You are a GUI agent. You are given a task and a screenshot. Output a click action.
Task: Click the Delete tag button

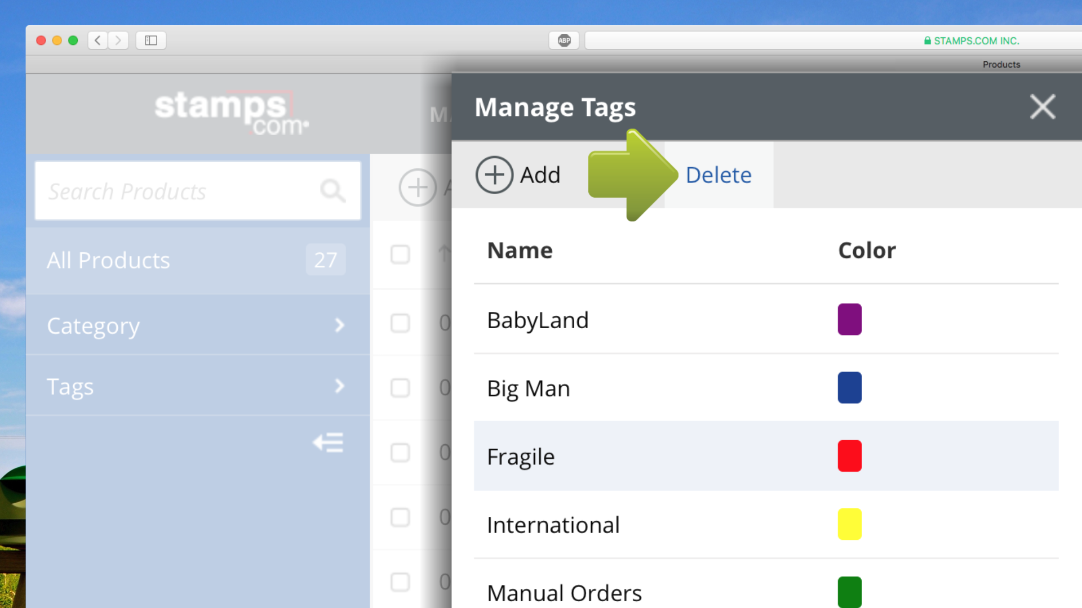pos(719,175)
